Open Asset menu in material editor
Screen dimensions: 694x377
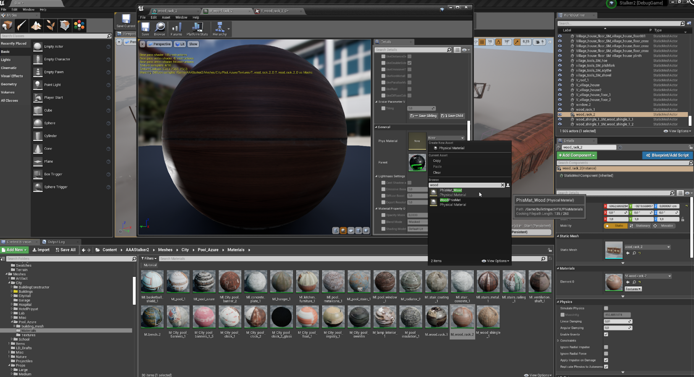click(166, 17)
